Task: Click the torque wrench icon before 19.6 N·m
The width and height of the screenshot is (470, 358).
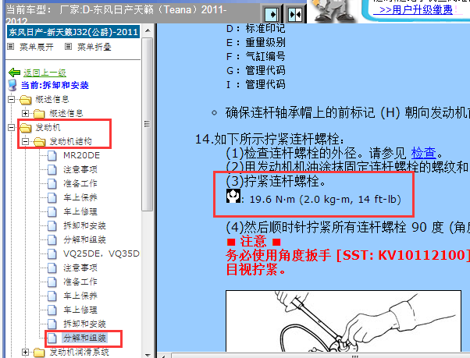Action: (x=233, y=196)
